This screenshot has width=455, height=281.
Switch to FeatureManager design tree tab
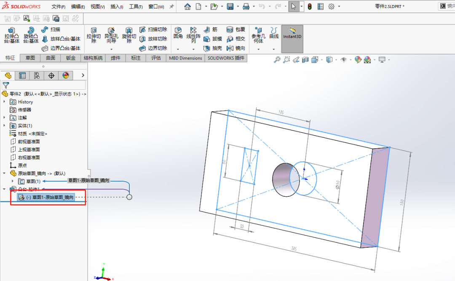pos(8,75)
